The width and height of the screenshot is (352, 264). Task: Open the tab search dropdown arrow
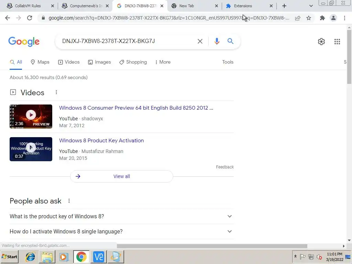point(311,6)
